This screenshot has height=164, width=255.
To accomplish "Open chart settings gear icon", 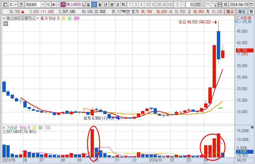I will (x=226, y=5).
